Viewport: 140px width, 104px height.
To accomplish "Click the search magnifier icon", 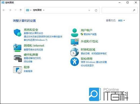I will (x=134, y=10).
